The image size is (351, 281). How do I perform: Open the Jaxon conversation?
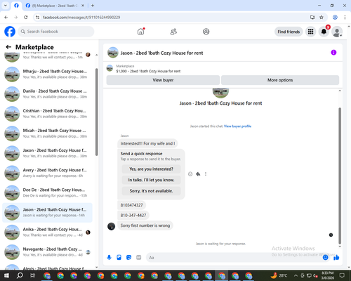(x=47, y=153)
